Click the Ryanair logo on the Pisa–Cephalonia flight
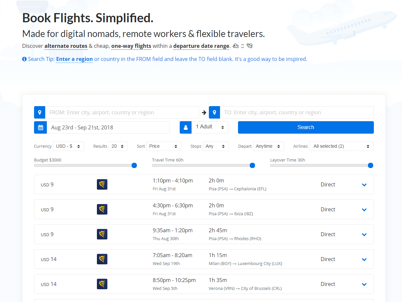Screen dimensions: 402x302 pyautogui.click(x=102, y=184)
